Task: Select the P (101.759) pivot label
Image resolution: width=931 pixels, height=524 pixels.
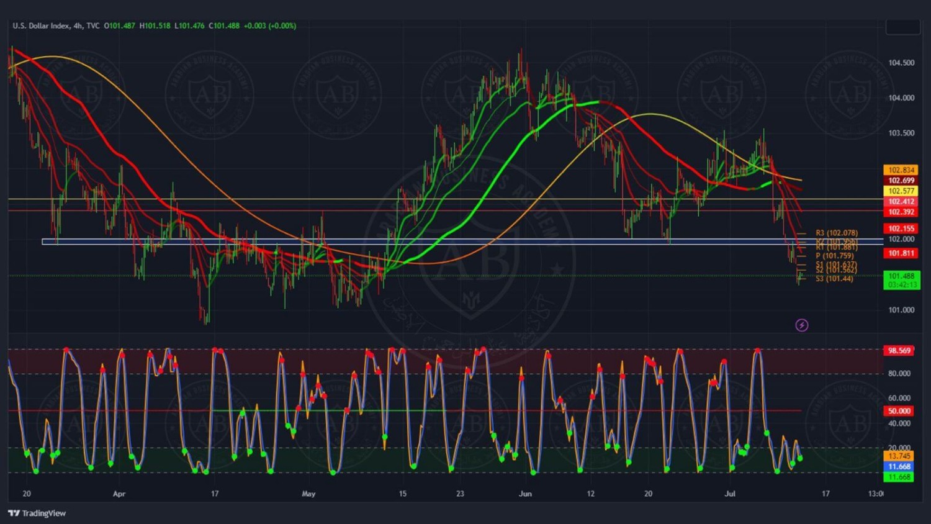Action: tap(834, 256)
